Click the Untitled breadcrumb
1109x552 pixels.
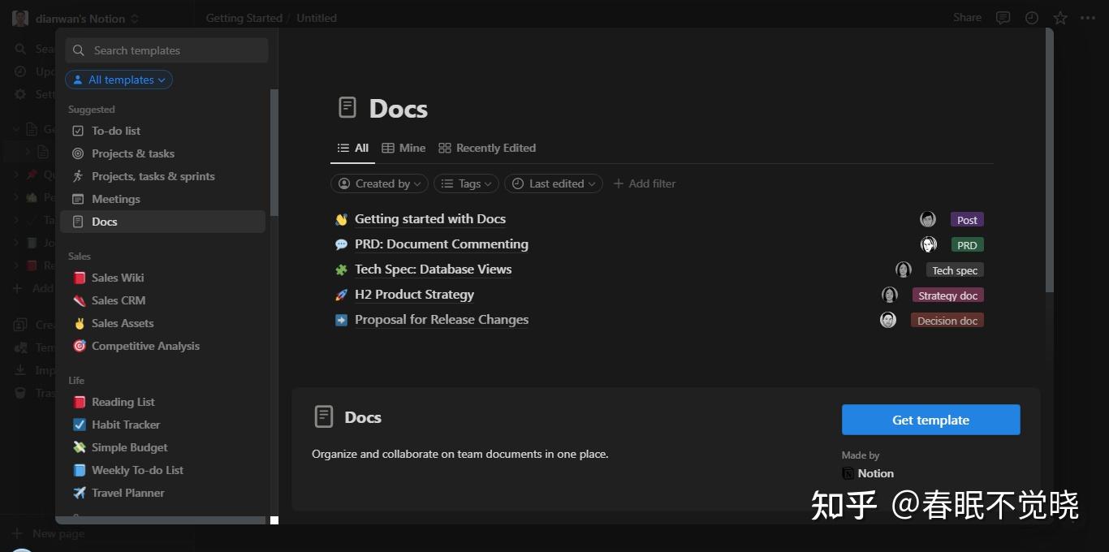[317, 18]
